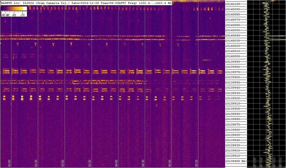The height and width of the screenshot is (168, 286).
Task: Click frequency label 10139810
Action: [x=233, y=156]
